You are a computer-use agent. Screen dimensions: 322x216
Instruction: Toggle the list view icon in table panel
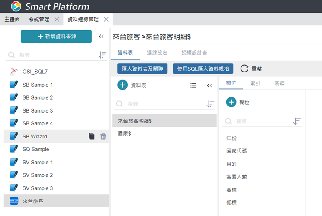193,85
